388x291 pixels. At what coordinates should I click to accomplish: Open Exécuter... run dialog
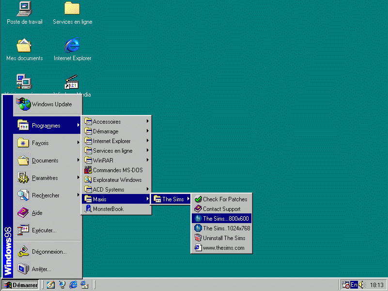coord(44,230)
